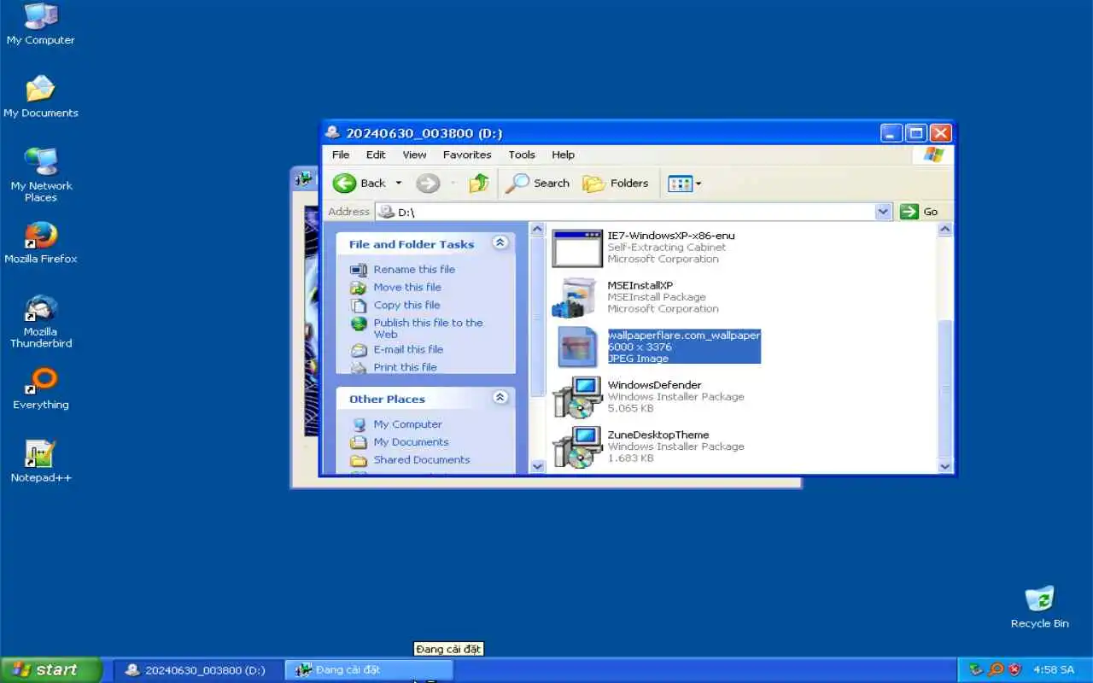The width and height of the screenshot is (1093, 683).
Task: Select the Mozilla Thunderbird desktop shortcut
Action: coord(40,321)
